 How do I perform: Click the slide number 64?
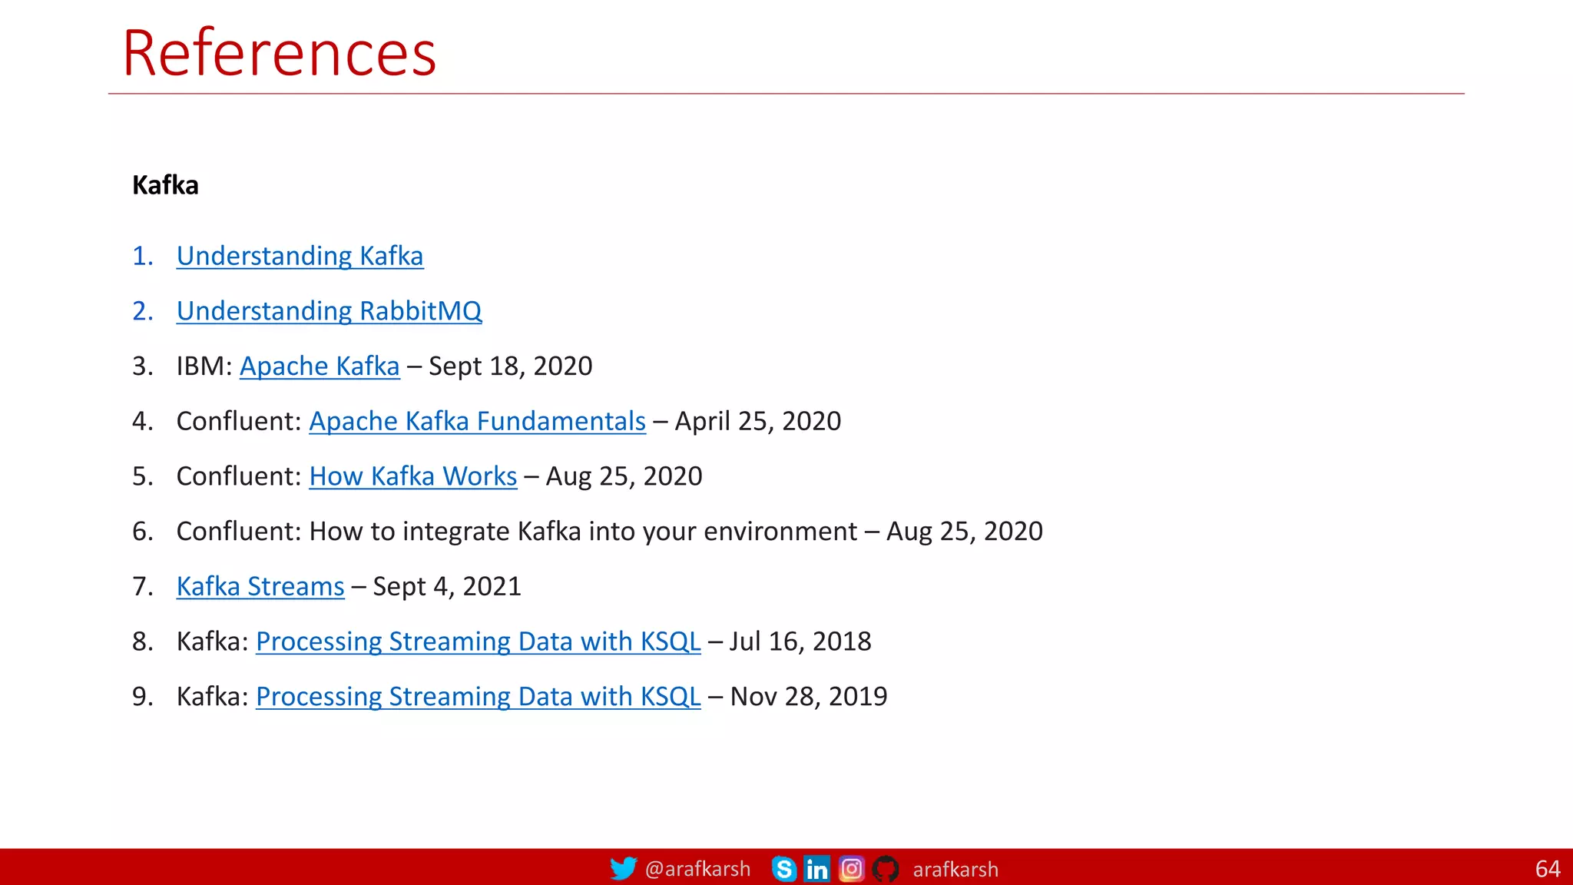click(x=1547, y=869)
